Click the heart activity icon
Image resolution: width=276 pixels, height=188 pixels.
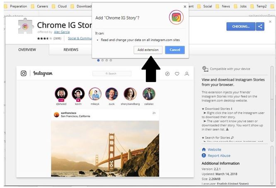point(177,74)
